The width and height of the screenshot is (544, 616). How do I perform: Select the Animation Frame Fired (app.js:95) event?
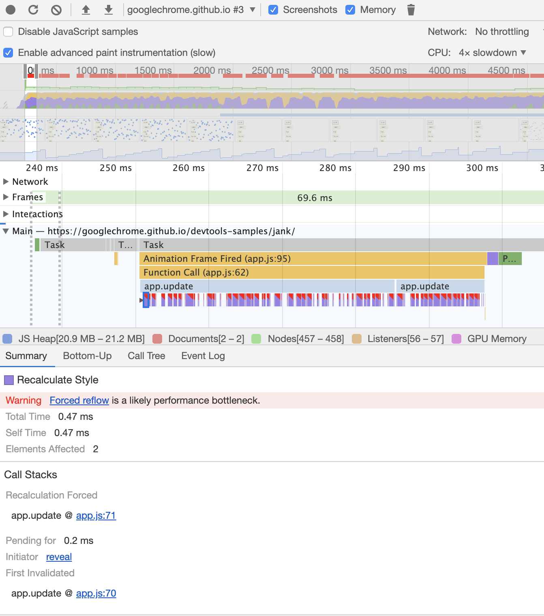[x=313, y=259]
